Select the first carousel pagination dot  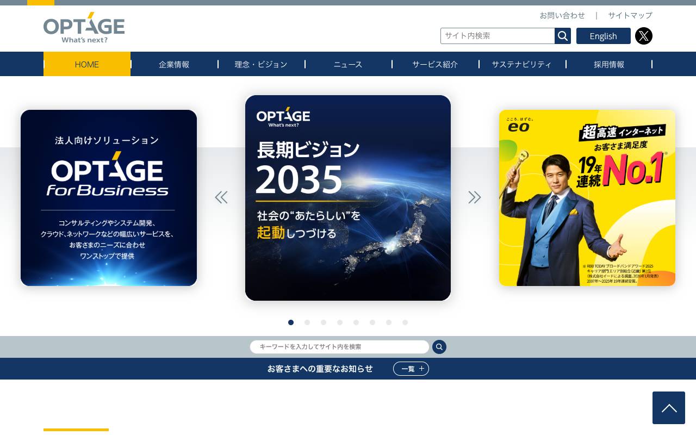click(291, 322)
